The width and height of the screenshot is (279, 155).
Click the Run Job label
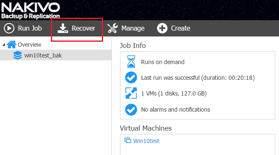[30, 28]
